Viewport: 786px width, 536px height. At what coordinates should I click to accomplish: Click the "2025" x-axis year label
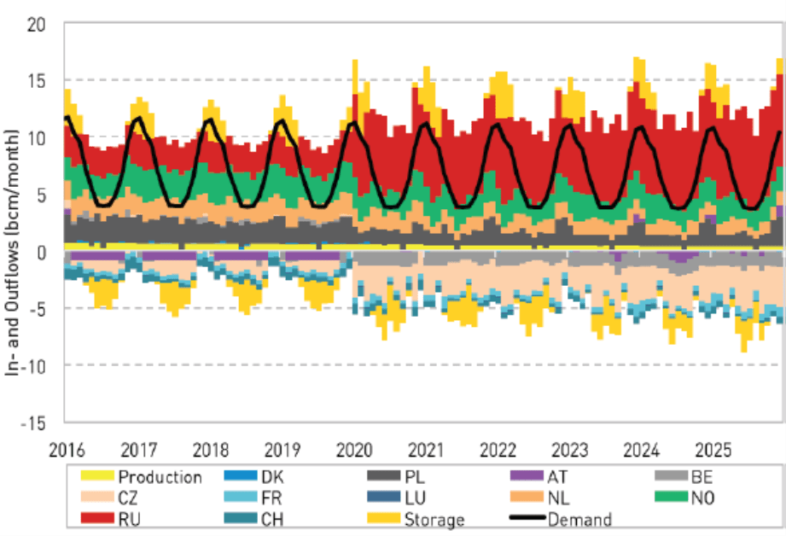pos(713,450)
